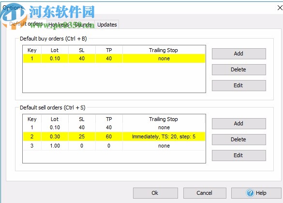Click Lot column header in sell orders
The height and width of the screenshot is (203, 283).
pos(55,119)
